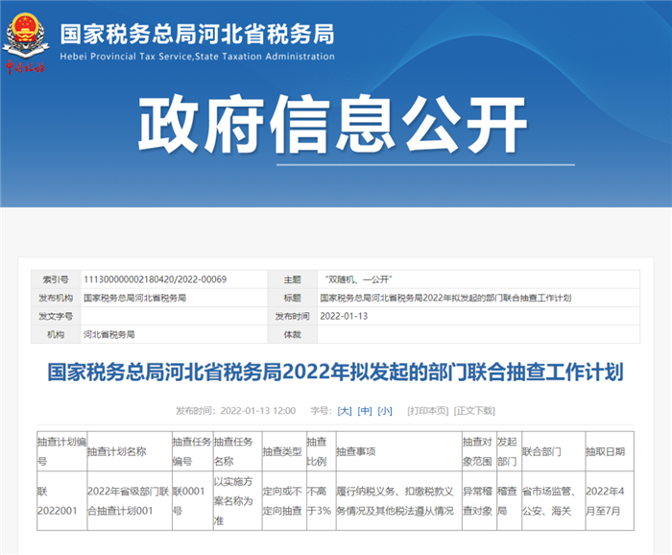Click the 抽查任务名称 column header
The height and width of the screenshot is (555, 672).
[237, 451]
